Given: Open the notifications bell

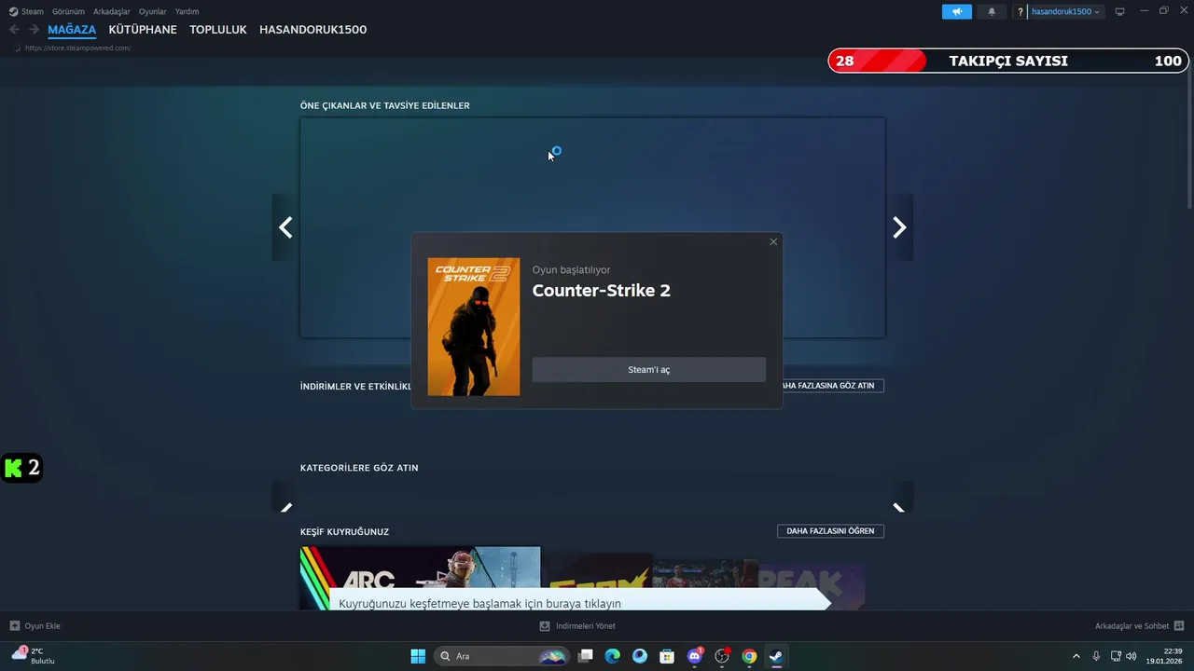Looking at the screenshot, I should (x=992, y=11).
